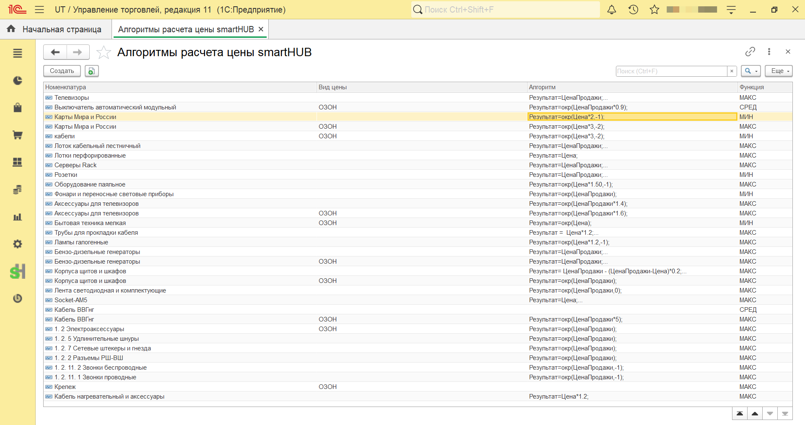Click the 1C logo

tap(17, 9)
